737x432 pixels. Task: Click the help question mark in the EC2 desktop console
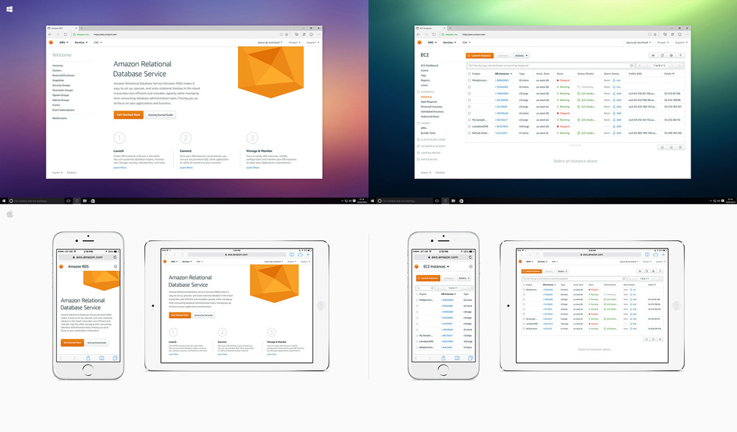680,55
